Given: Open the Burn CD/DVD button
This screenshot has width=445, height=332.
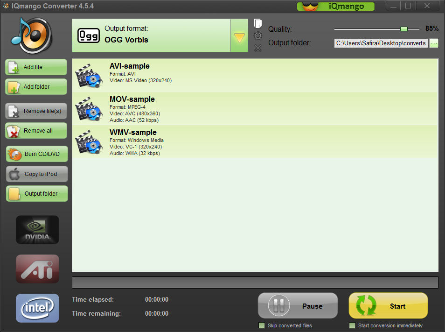Looking at the screenshot, I should [x=37, y=154].
